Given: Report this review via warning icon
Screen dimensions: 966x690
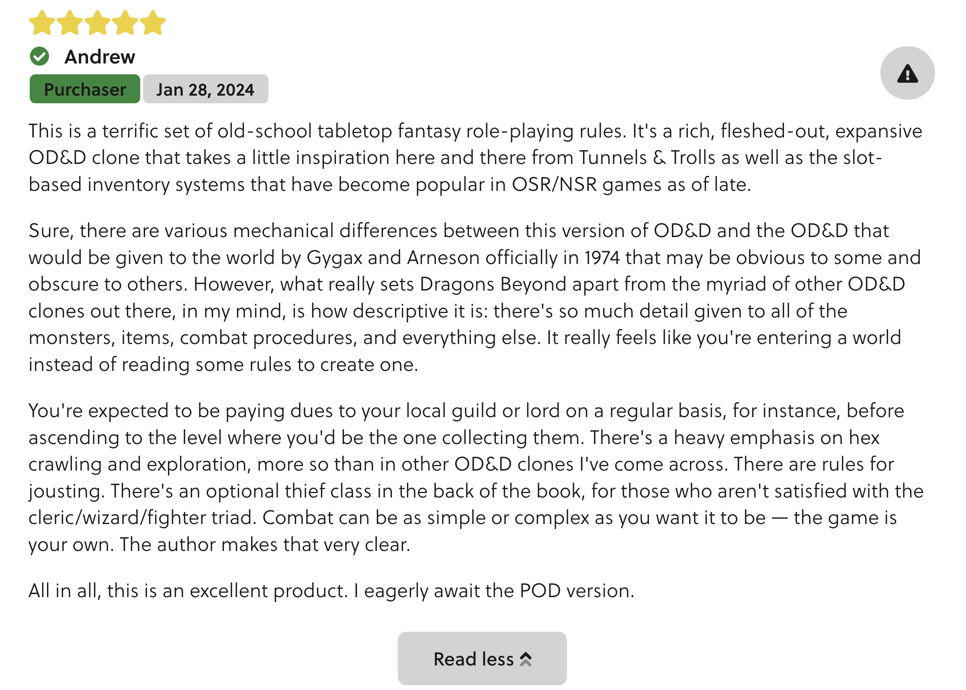Looking at the screenshot, I should 907,74.
